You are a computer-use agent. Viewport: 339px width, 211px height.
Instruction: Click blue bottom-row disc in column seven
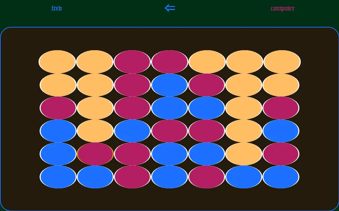coord(281,177)
